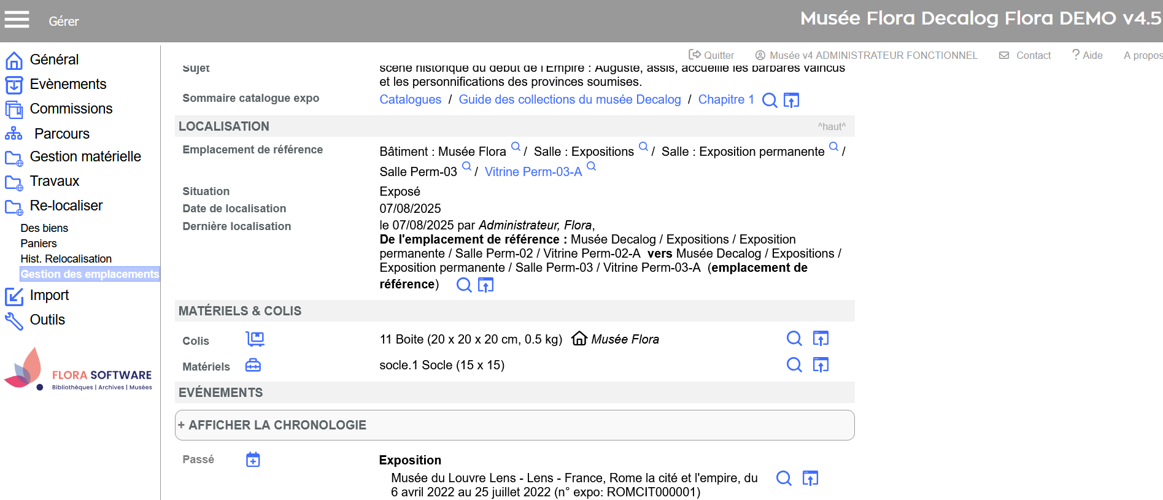
Task: Click the Passé calendar icon
Action: tap(253, 460)
